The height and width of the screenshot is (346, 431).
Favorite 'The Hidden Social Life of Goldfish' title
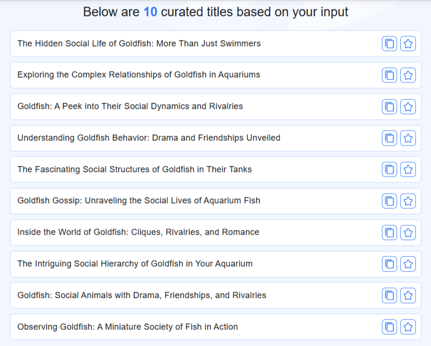pyautogui.click(x=408, y=44)
